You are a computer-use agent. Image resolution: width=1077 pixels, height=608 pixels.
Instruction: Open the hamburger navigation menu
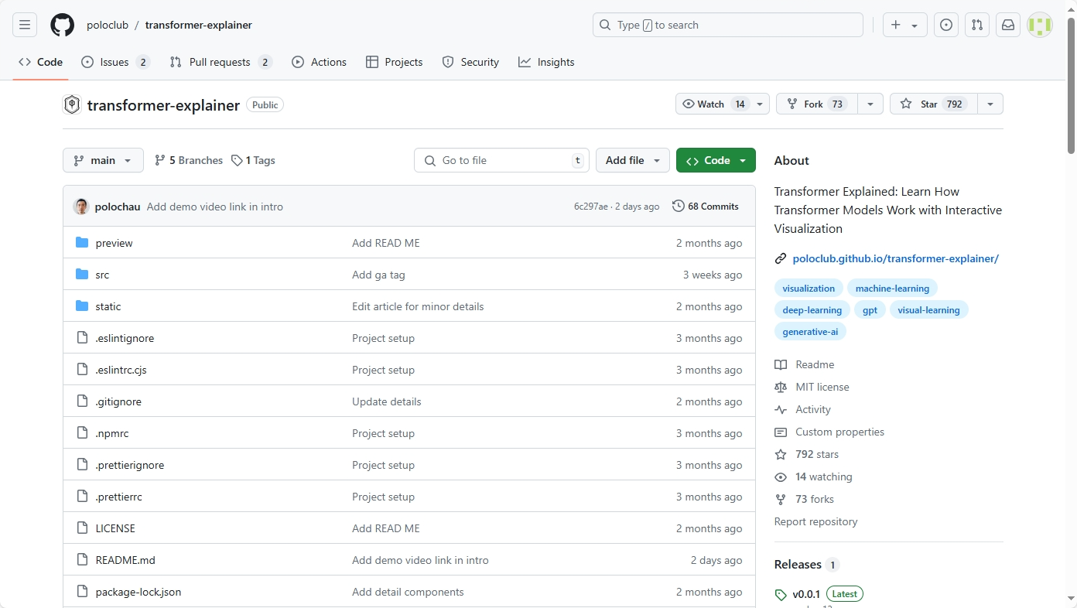pyautogui.click(x=25, y=25)
